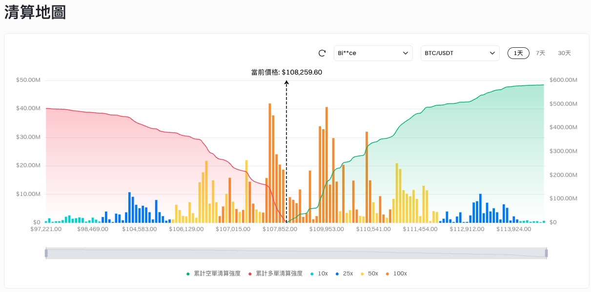
Task: Click the orange 100x legend dot
Action: coord(387,273)
